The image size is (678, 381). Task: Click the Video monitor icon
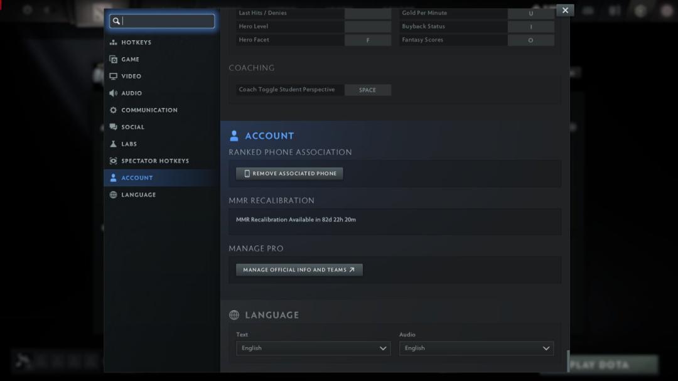[113, 76]
